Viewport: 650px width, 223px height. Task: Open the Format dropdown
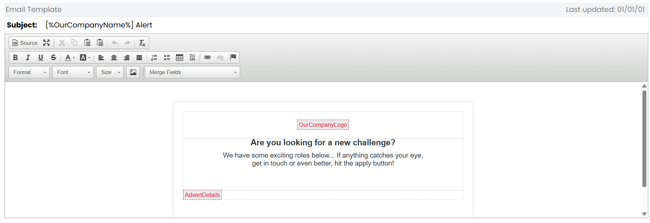29,72
